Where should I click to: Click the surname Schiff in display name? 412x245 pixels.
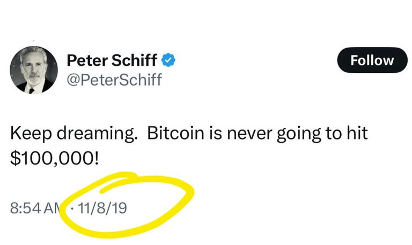(134, 60)
